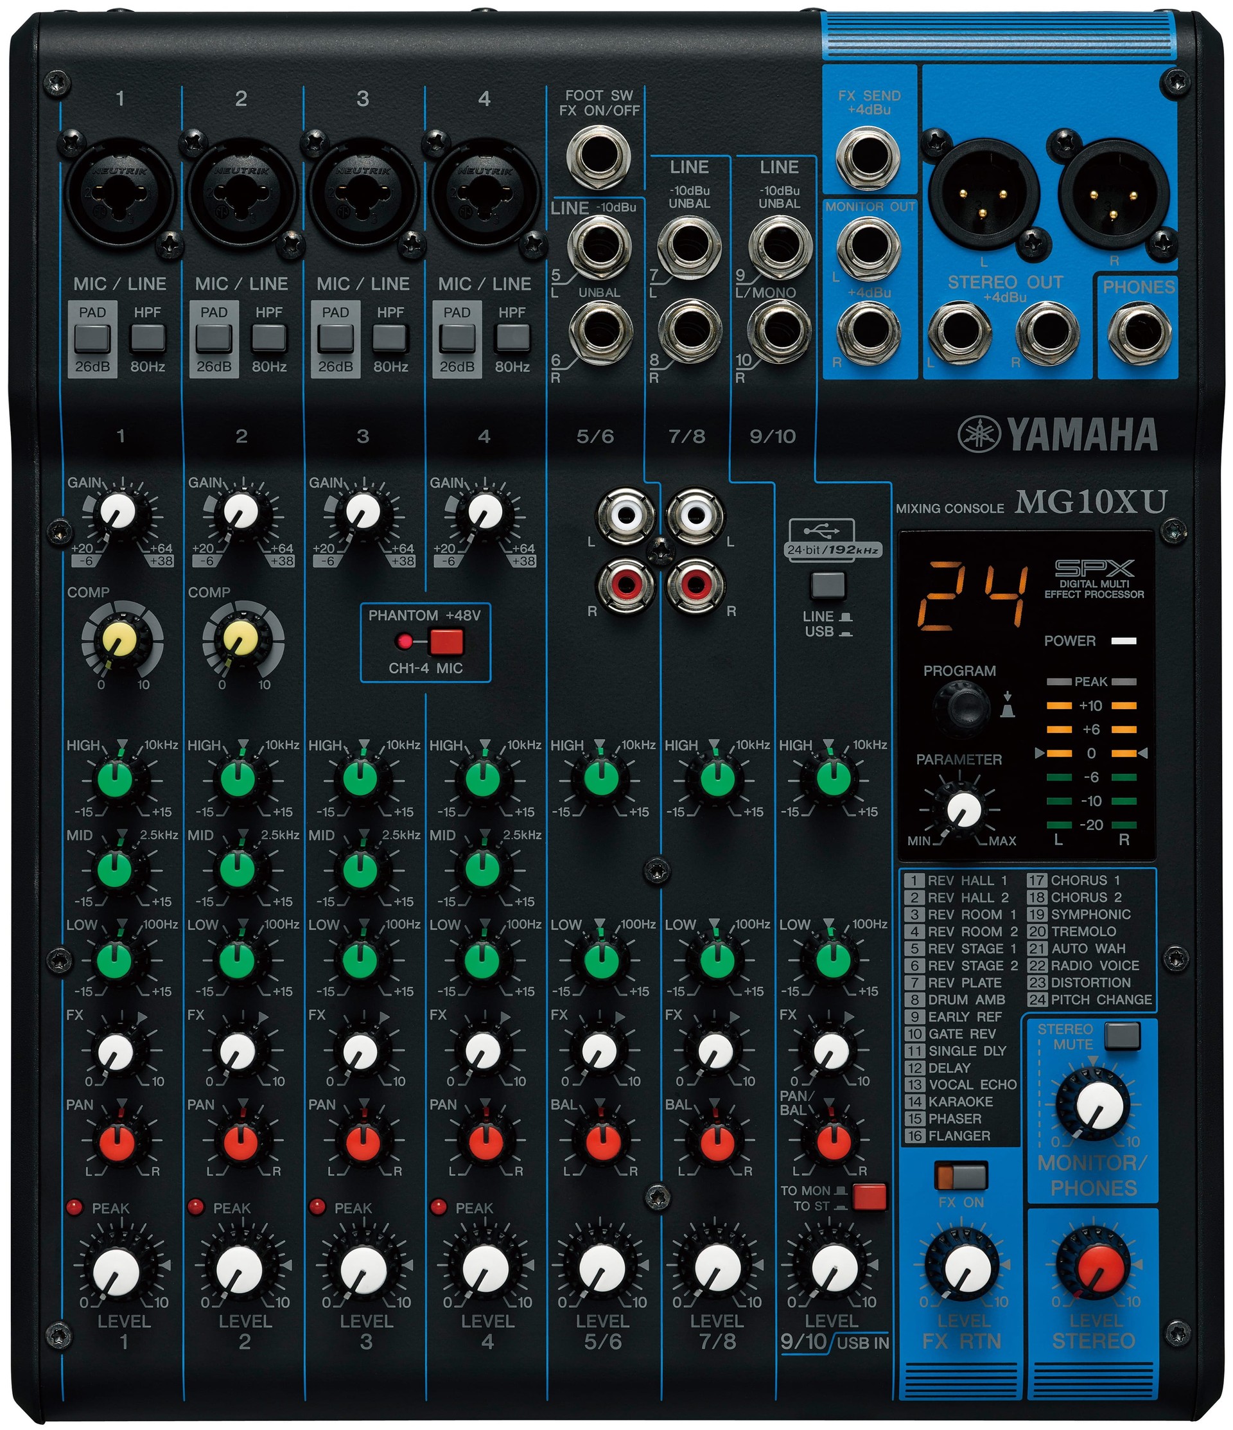1233x1430 pixels.
Task: Select the channel 5/6 HIGH EQ knob
Action: pyautogui.click(x=601, y=779)
